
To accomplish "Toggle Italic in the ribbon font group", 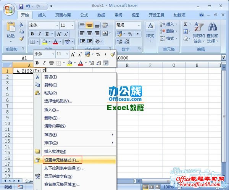I will click(39, 34).
